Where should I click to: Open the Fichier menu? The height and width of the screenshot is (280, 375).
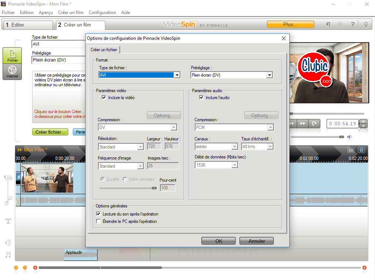pyautogui.click(x=8, y=13)
